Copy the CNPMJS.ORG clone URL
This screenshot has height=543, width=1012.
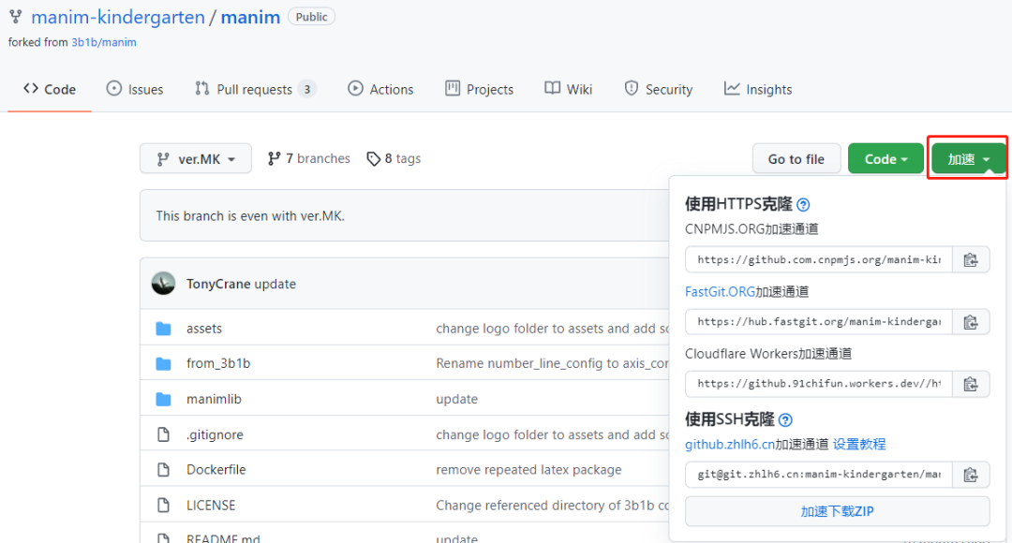tap(972, 259)
